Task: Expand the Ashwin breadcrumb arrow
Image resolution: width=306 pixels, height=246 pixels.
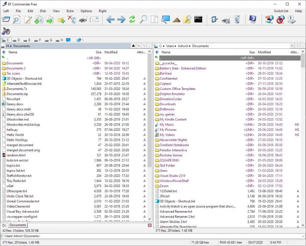Action: (x=190, y=46)
